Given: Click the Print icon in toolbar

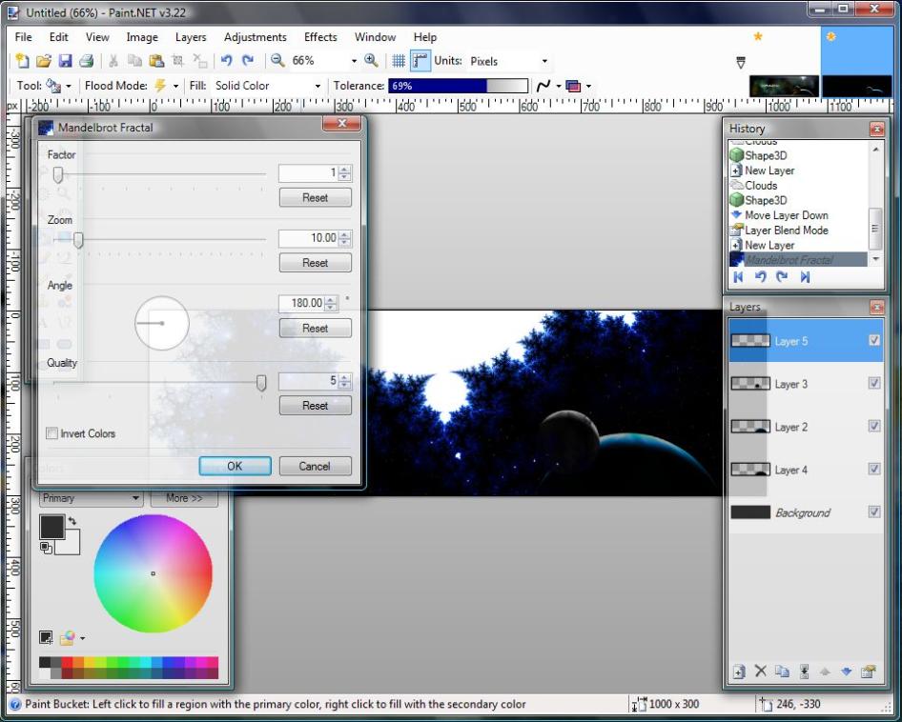Looking at the screenshot, I should pos(86,61).
